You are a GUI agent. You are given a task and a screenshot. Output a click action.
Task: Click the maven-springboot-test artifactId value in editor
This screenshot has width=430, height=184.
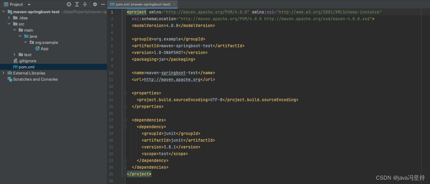[x=187, y=46]
